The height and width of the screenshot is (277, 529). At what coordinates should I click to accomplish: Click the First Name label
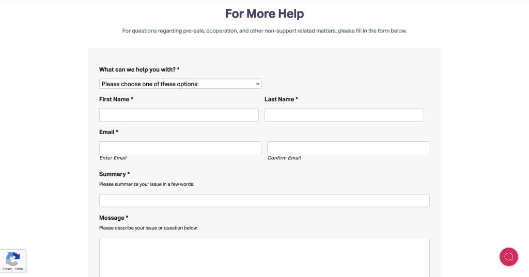point(114,99)
